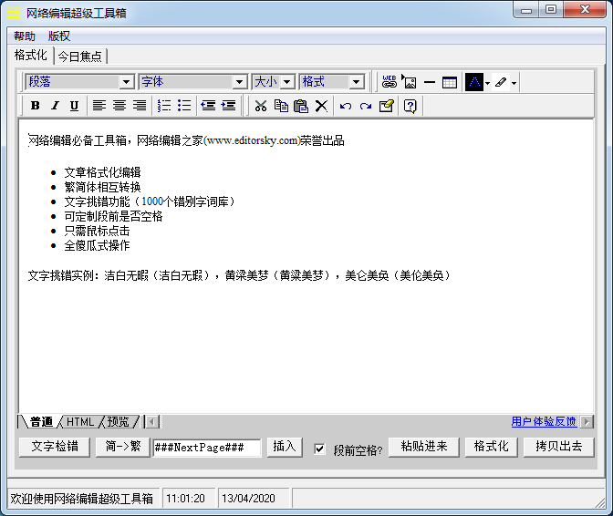The height and width of the screenshot is (516, 613).
Task: Open the 用户体验反馈 link
Action: click(544, 421)
